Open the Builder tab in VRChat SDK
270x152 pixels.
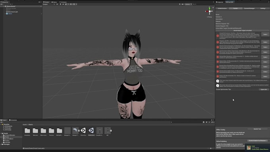pyautogui.click(x=235, y=8)
